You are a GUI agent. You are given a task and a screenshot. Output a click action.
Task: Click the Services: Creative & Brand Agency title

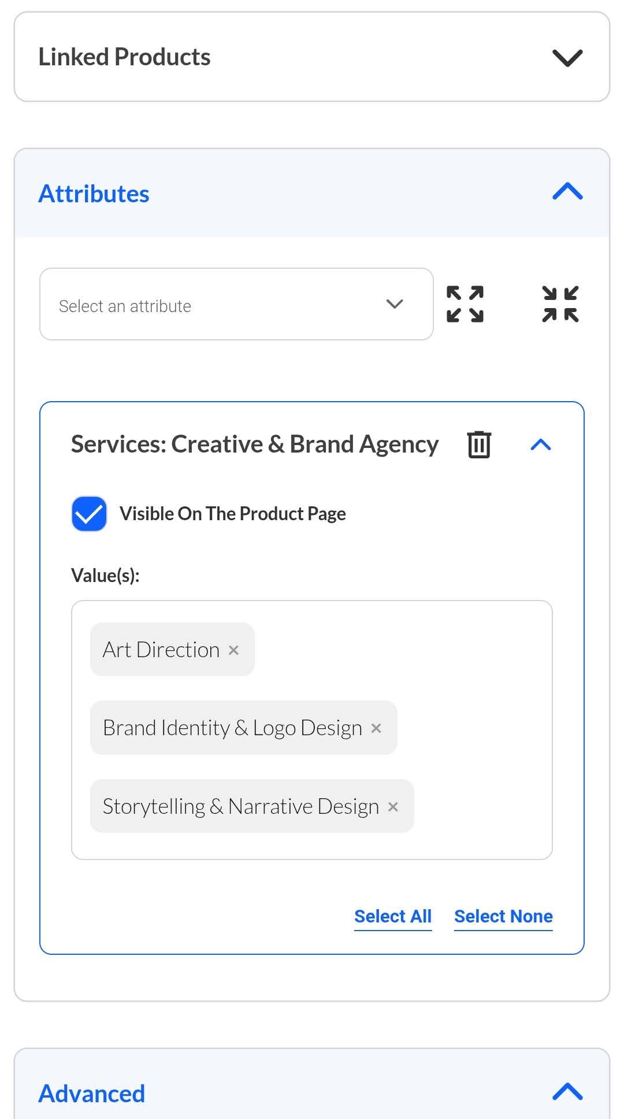[x=255, y=444]
